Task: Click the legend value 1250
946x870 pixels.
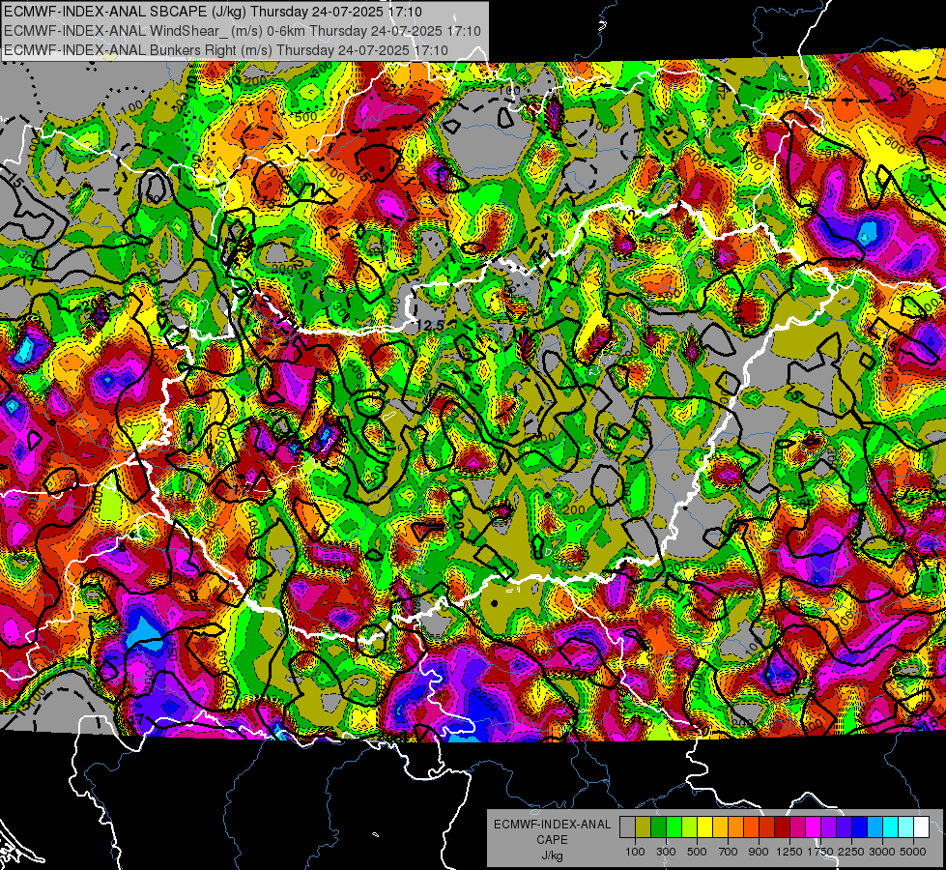Action: 789,852
